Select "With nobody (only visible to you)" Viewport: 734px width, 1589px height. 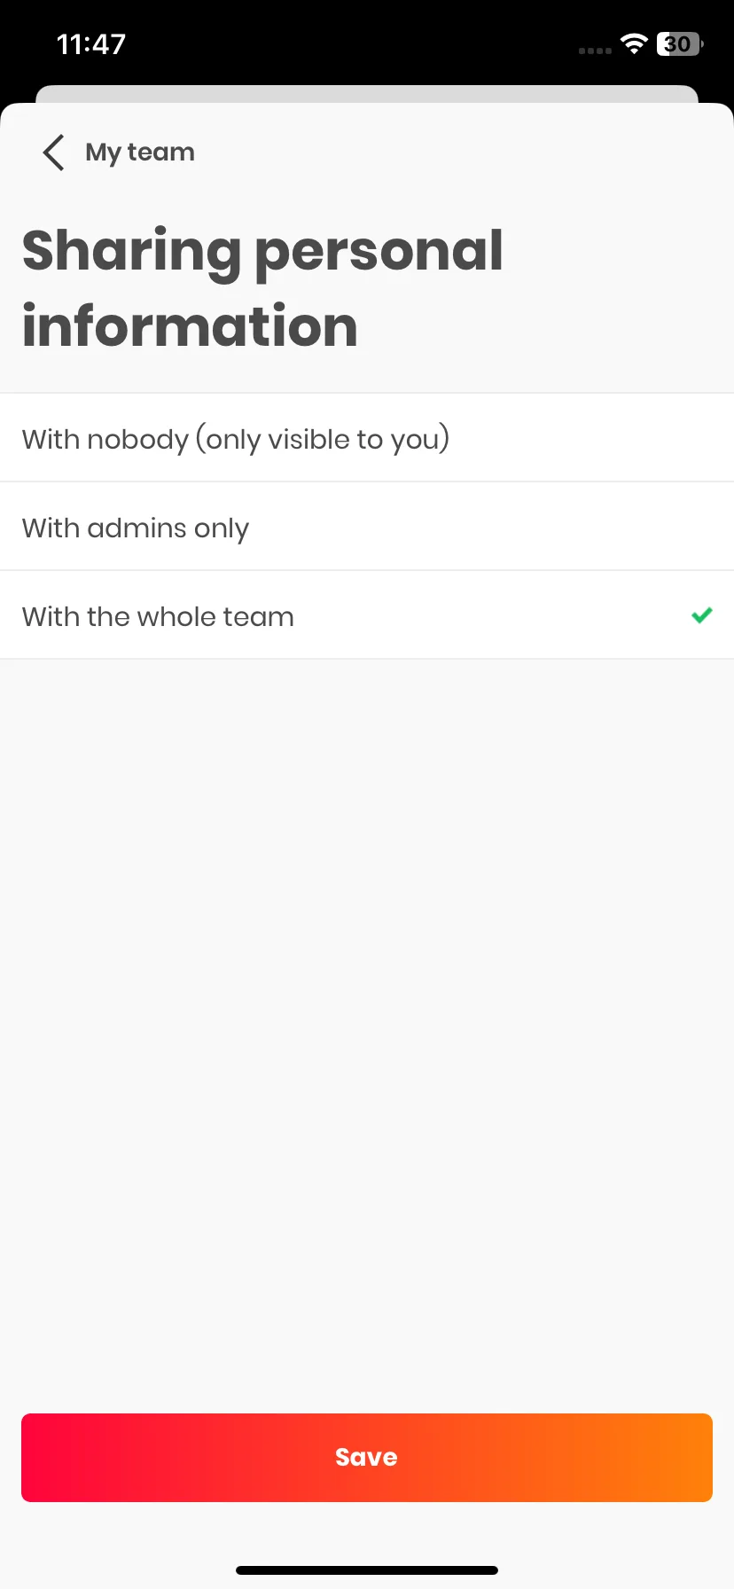(367, 438)
